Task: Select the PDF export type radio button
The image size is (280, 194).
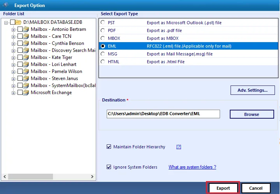Action: (103, 30)
